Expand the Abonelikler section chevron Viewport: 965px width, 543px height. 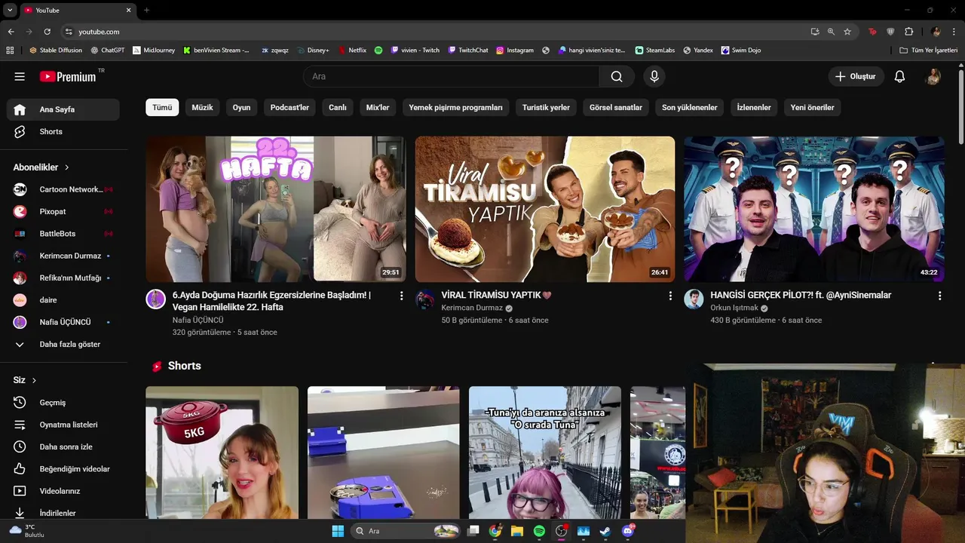(67, 167)
